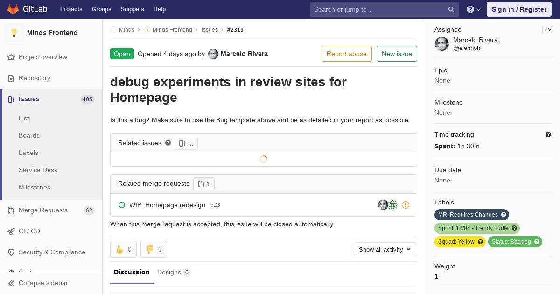The image size is (560, 294).
Task: Click the Security & Compliance shield icon
Action: point(11,252)
